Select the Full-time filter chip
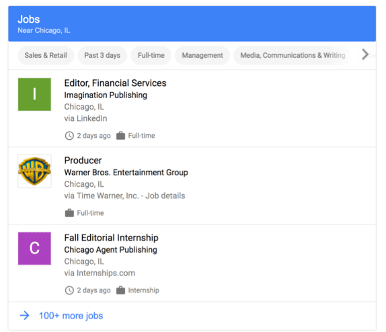 pos(151,55)
